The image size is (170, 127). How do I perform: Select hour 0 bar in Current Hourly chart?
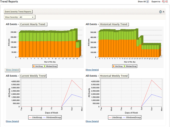pyautogui.click(x=20, y=45)
